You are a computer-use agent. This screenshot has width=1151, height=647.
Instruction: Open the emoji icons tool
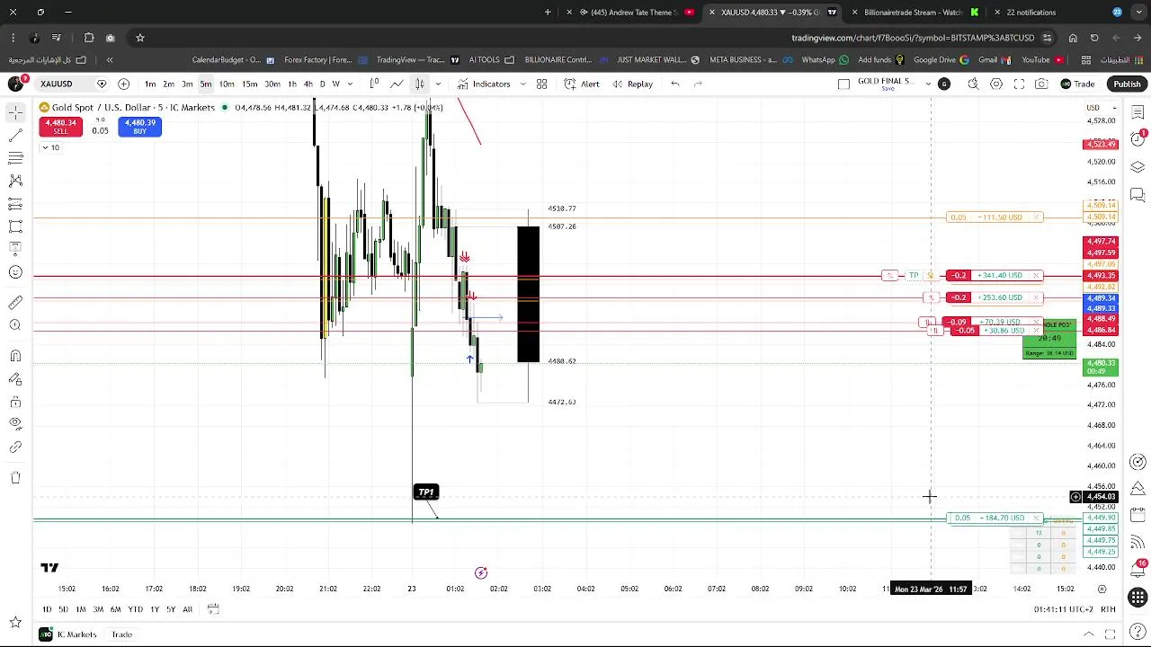coord(15,272)
